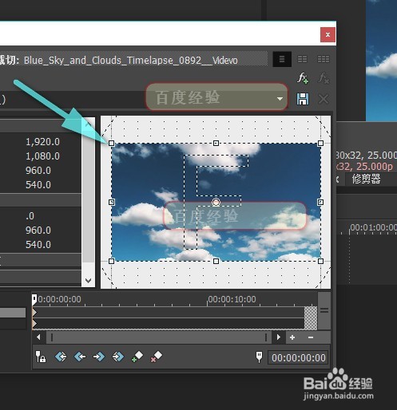Click the Blue_Sky_and_Clouds_Timelapse clip name

click(x=130, y=61)
